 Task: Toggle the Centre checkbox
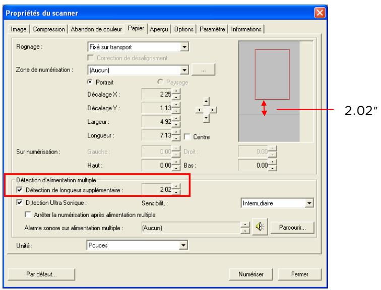187,137
